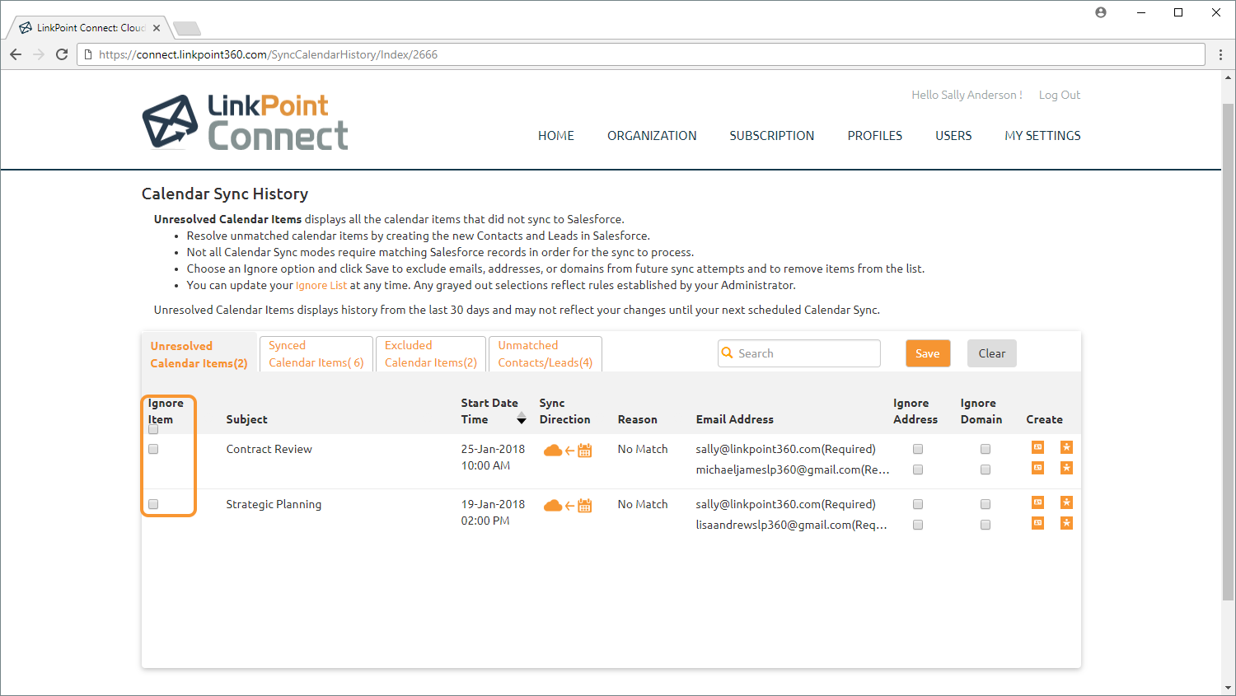Click the LinkPoint Connect envelope logo

point(170,121)
